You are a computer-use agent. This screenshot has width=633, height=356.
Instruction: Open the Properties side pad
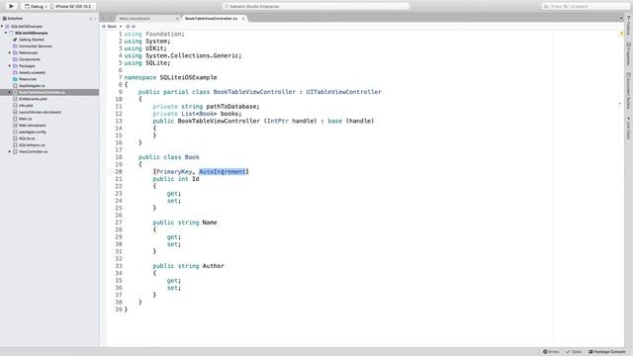(629, 53)
